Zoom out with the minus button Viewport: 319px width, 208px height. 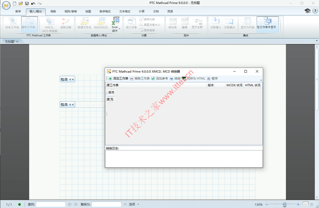pos(267,204)
